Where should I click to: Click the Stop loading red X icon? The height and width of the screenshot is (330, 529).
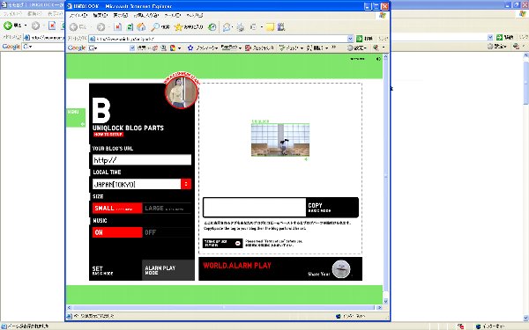tap(117, 27)
